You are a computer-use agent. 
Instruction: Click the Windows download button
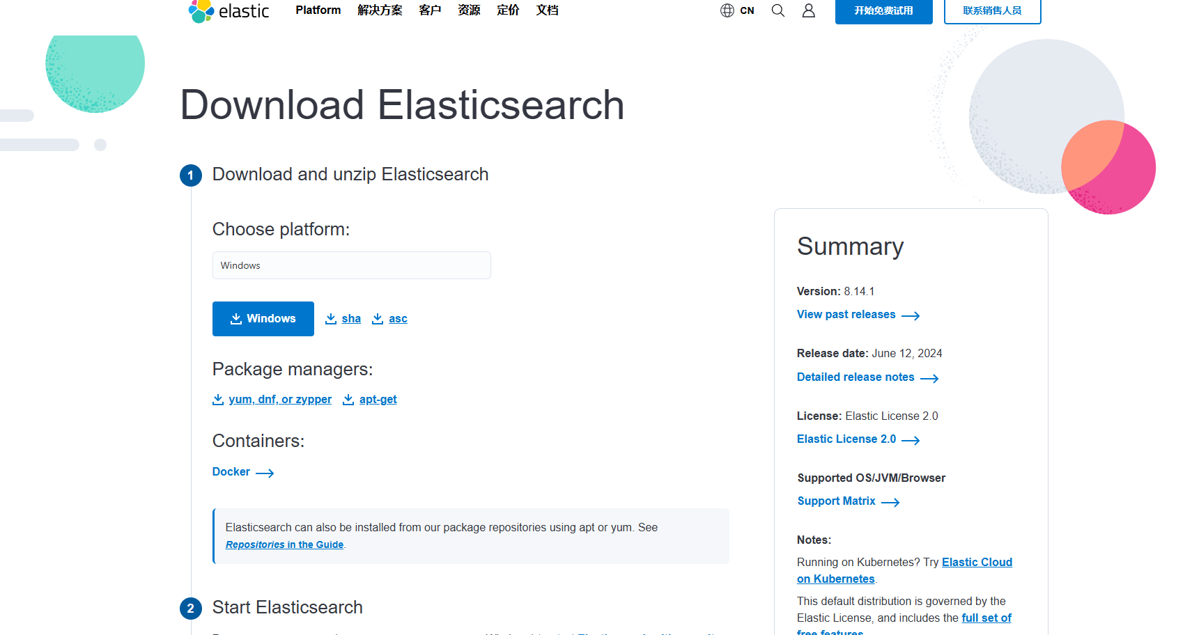[263, 318]
